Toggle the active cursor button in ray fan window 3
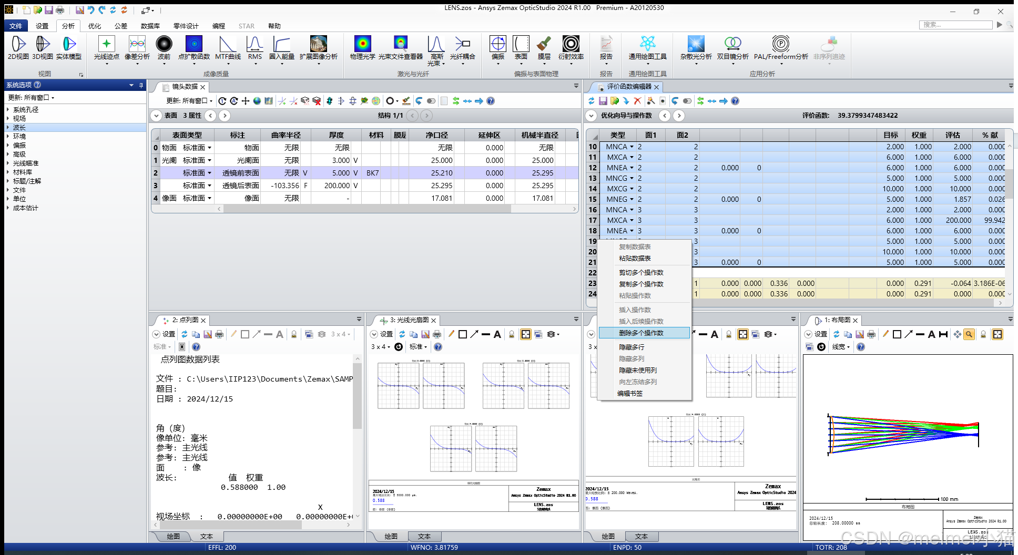Image resolution: width=1018 pixels, height=555 pixels. [526, 334]
